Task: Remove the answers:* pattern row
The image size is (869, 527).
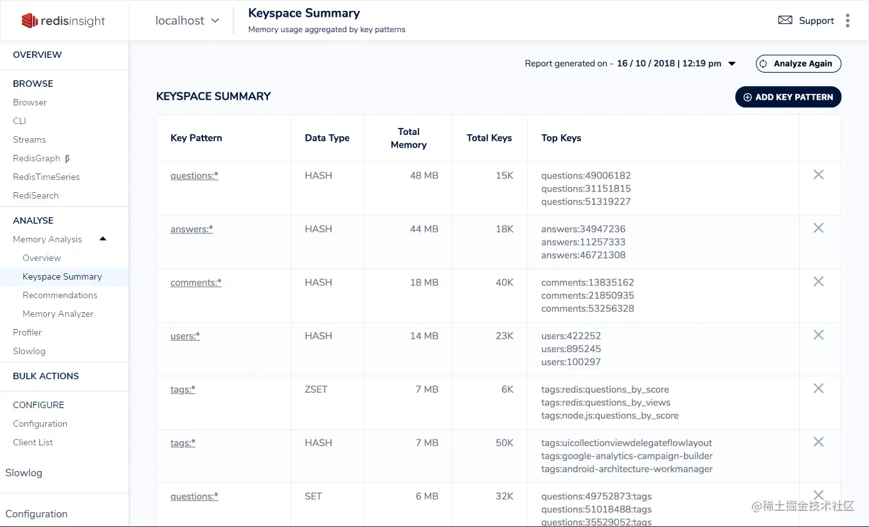Action: click(818, 228)
